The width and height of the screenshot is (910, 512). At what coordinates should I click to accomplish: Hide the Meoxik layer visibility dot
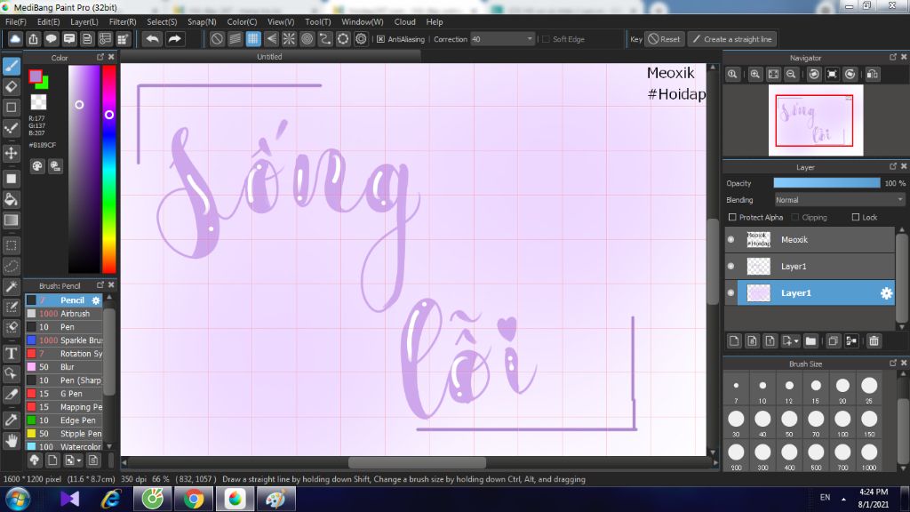730,239
